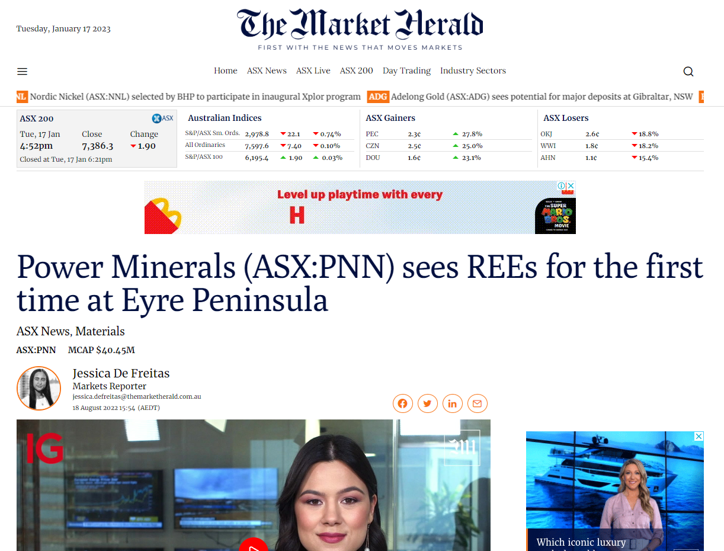Image resolution: width=724 pixels, height=551 pixels.
Task: Close the McDonald's banner ad
Action: [571, 186]
